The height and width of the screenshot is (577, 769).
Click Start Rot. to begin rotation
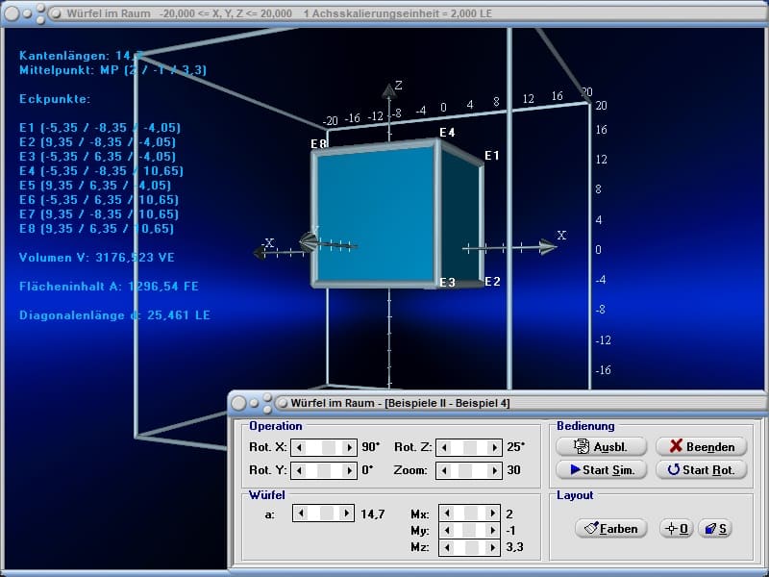[x=701, y=470]
